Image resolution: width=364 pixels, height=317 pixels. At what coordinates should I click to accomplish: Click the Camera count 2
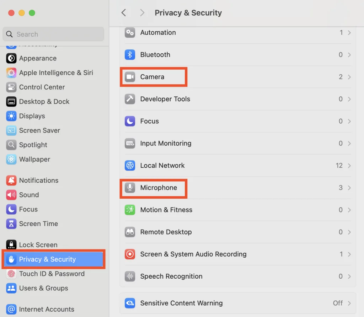tap(341, 77)
